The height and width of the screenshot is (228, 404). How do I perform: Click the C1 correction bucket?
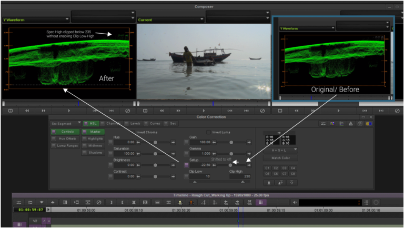267,168
